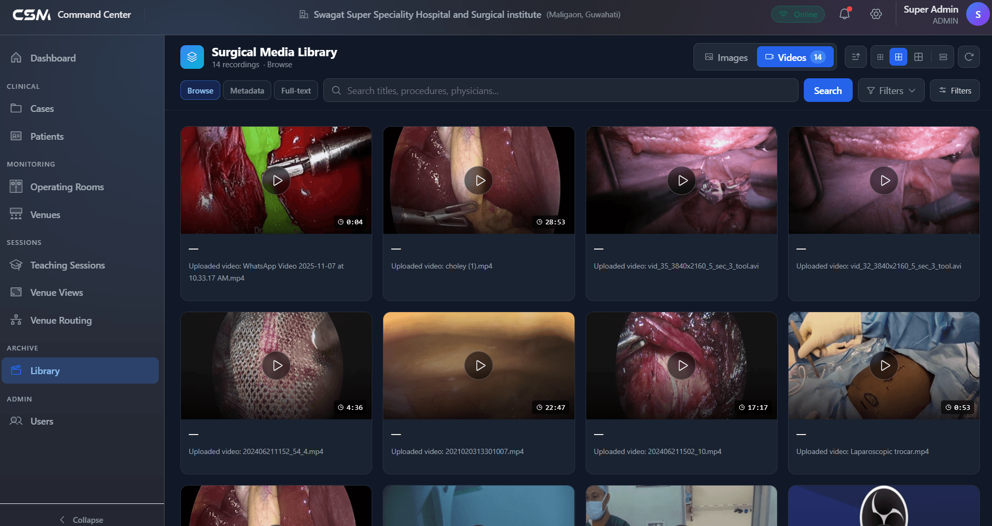Open the Venues page
The height and width of the screenshot is (526, 992).
coord(80,214)
